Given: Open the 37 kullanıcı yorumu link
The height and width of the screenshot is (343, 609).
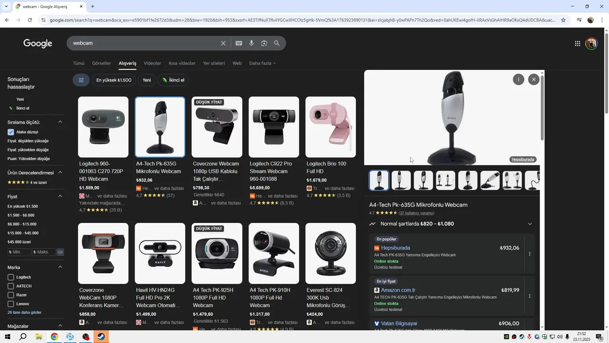Looking at the screenshot, I should (416, 213).
